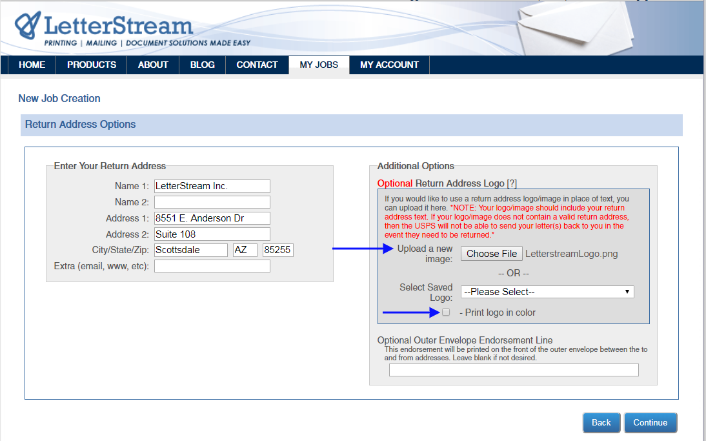Viewport: 706px width, 441px height.
Task: Enable the Print logo in color checkbox
Action: [x=445, y=312]
